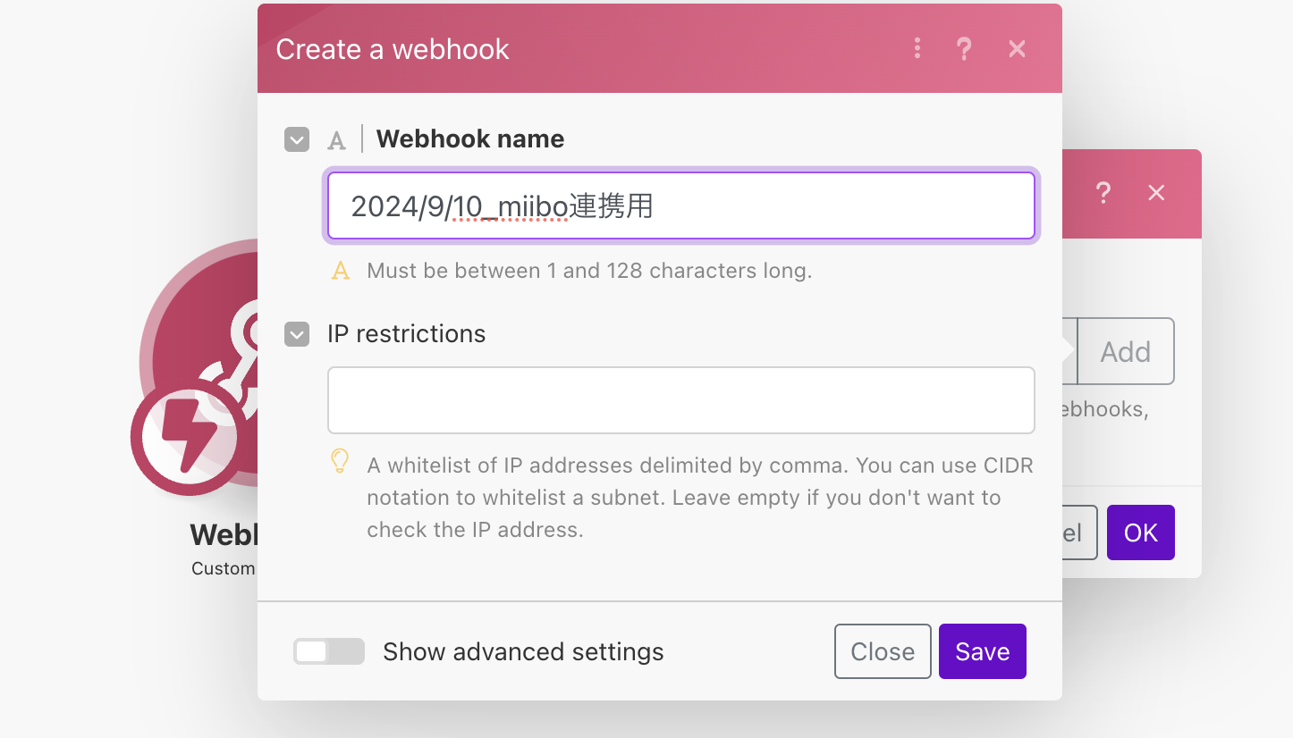The width and height of the screenshot is (1293, 738).
Task: Click the whitelist of IP addresses hint text
Action: pyautogui.click(x=700, y=498)
